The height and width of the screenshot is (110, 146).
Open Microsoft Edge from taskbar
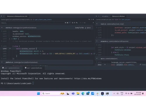[83, 94]
